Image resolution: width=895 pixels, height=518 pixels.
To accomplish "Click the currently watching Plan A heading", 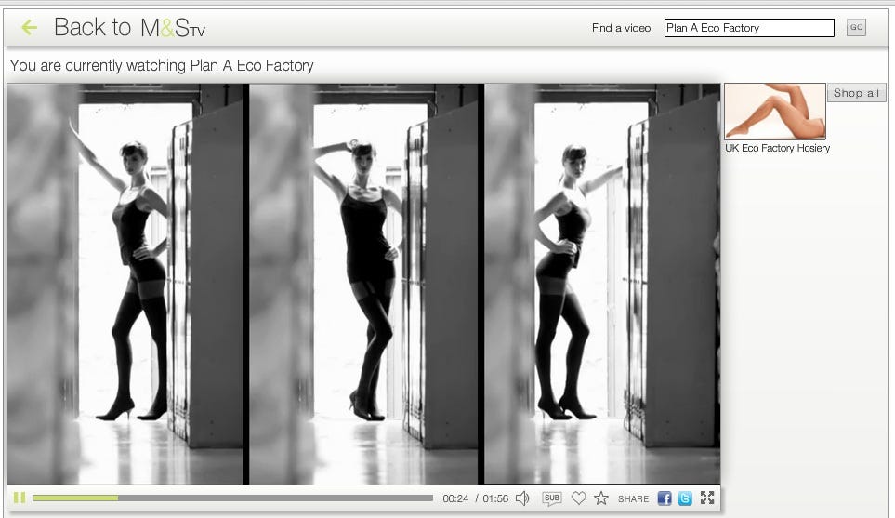I will click(x=162, y=66).
